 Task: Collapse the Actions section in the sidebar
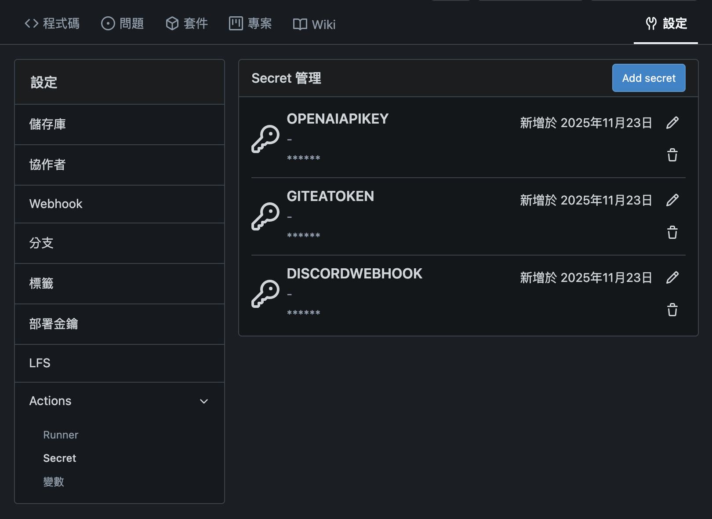click(x=204, y=401)
